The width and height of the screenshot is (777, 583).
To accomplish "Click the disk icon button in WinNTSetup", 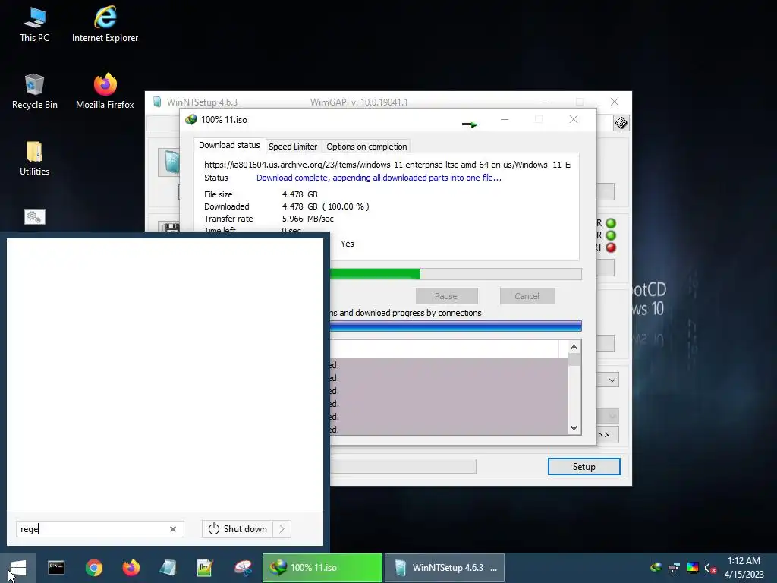I will [621, 123].
